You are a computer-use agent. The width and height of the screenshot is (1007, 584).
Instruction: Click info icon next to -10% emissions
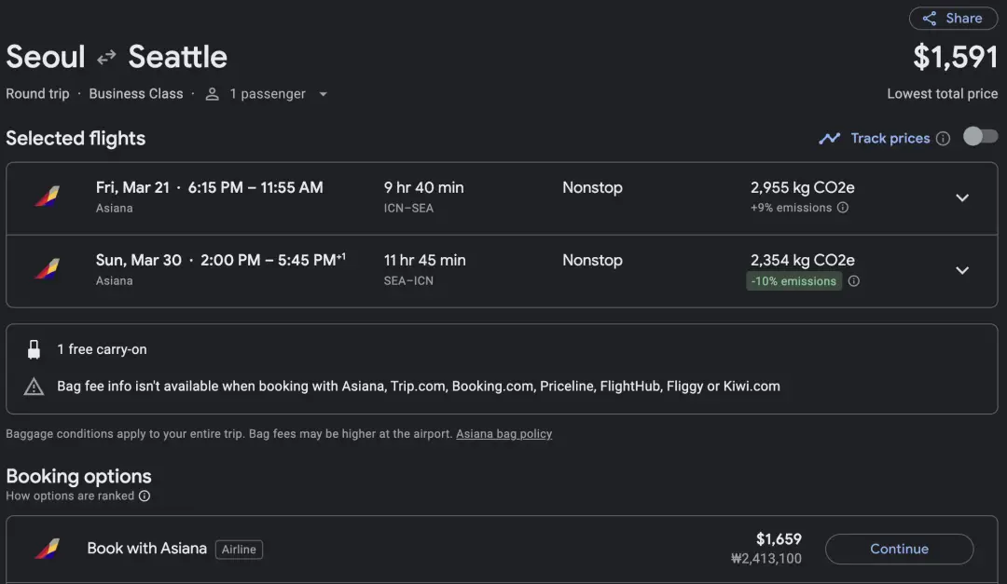(x=853, y=281)
